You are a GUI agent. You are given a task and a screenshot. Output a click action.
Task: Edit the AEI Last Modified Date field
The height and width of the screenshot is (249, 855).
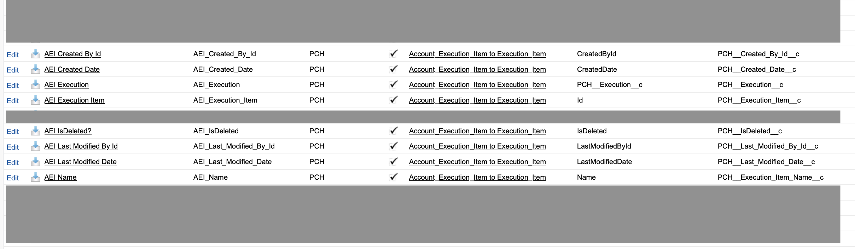[13, 163]
